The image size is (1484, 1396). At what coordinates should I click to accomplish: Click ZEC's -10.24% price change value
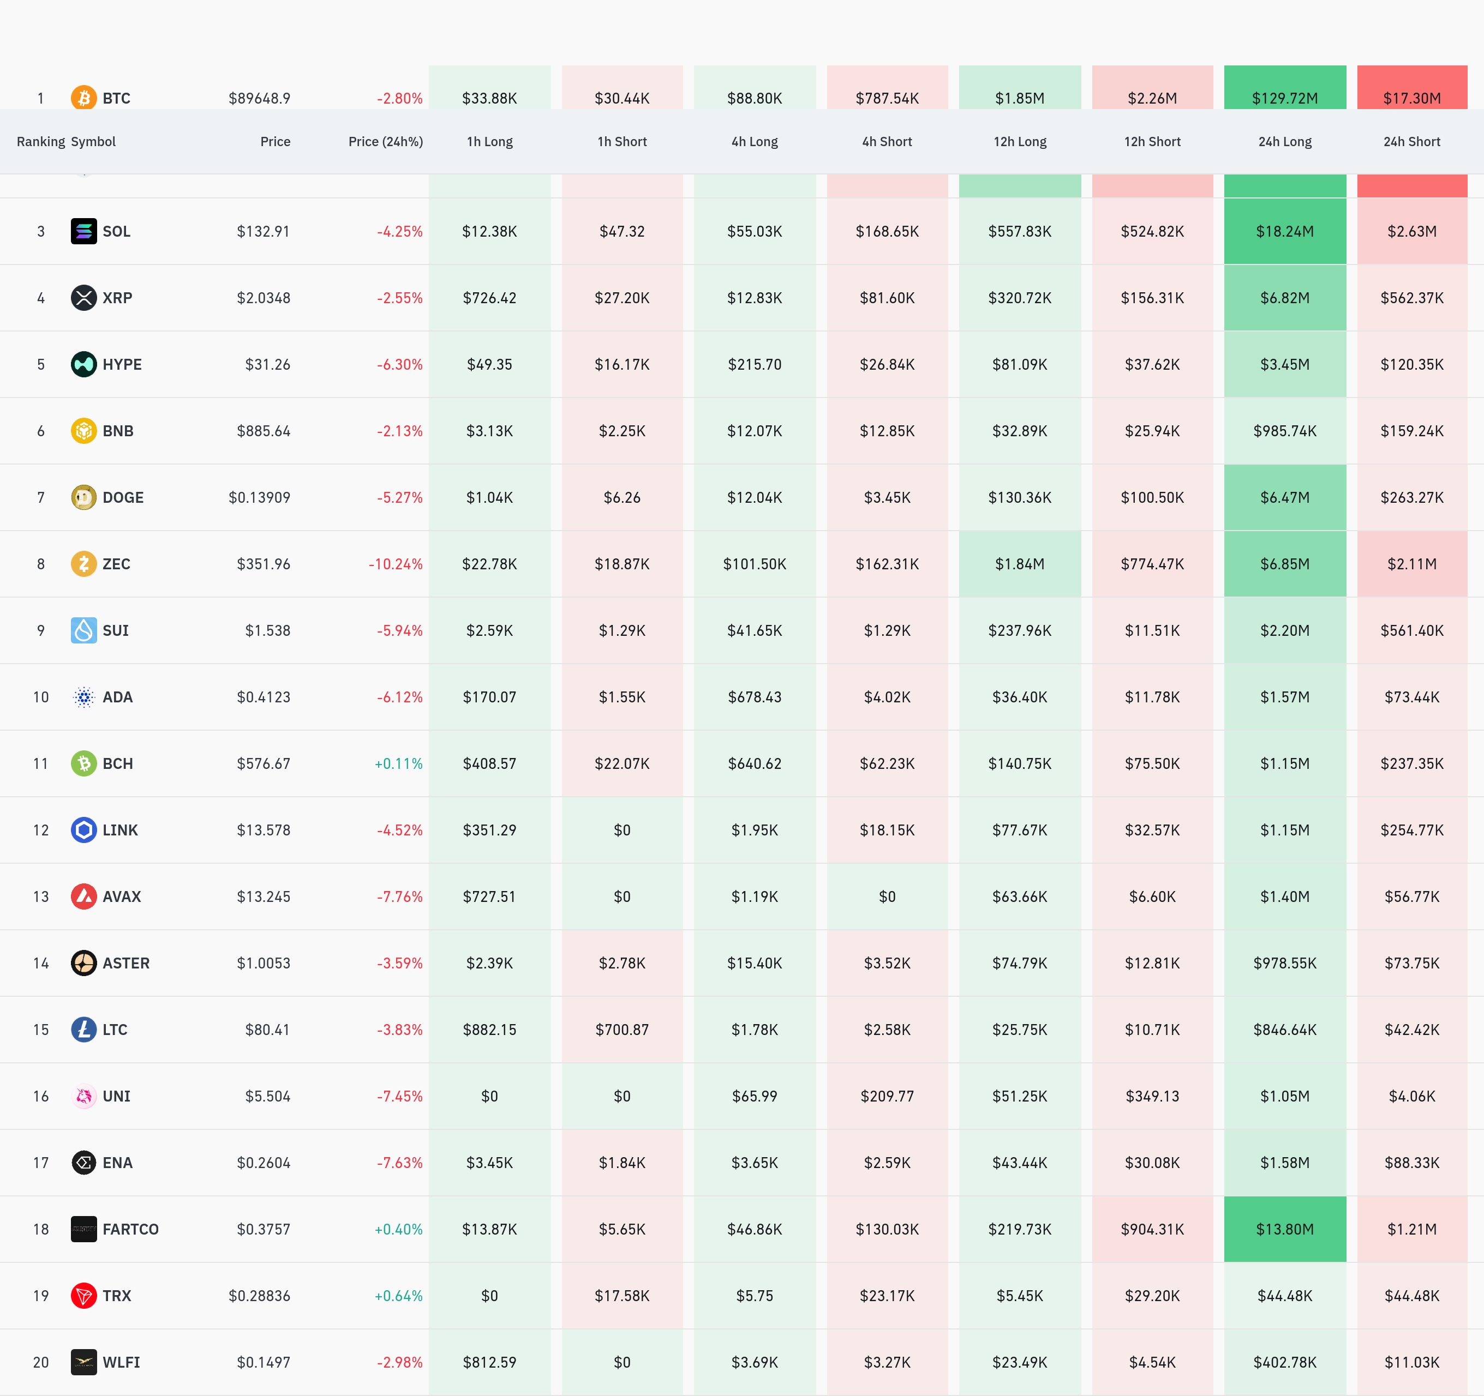396,564
